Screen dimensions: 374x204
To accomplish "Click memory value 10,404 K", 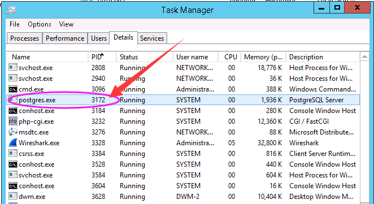I will [x=270, y=197].
